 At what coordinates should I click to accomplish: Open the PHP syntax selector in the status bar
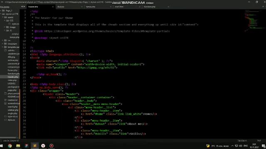click(x=259, y=141)
